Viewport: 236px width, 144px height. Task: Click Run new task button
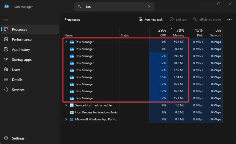tap(150, 20)
